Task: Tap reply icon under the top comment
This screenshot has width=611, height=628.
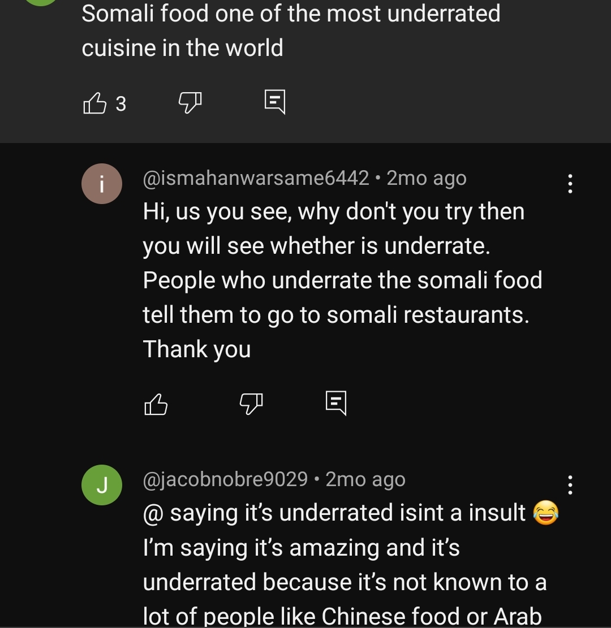Action: point(275,102)
